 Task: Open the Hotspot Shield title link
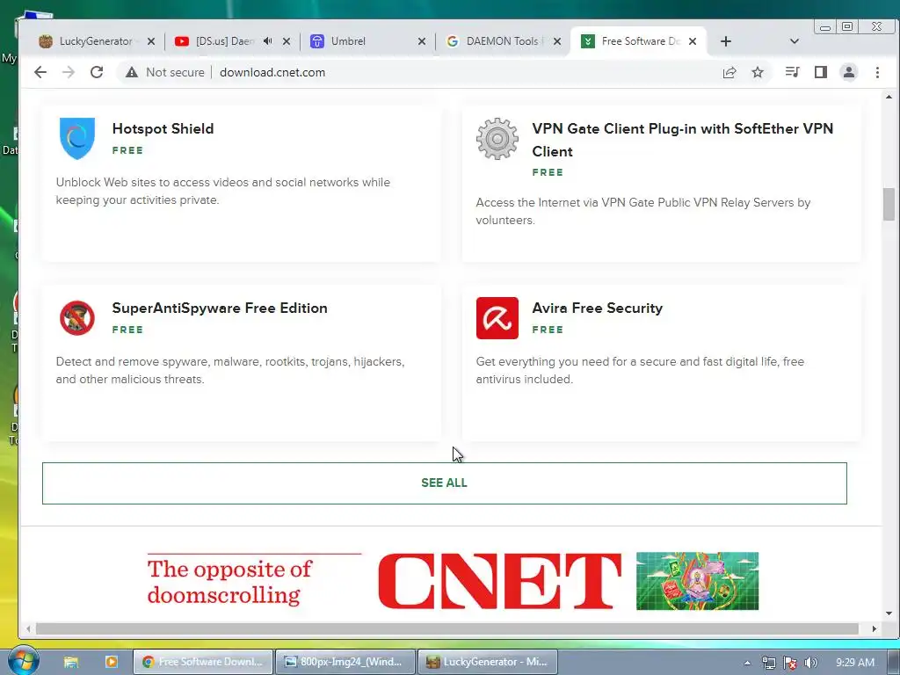coord(163,128)
